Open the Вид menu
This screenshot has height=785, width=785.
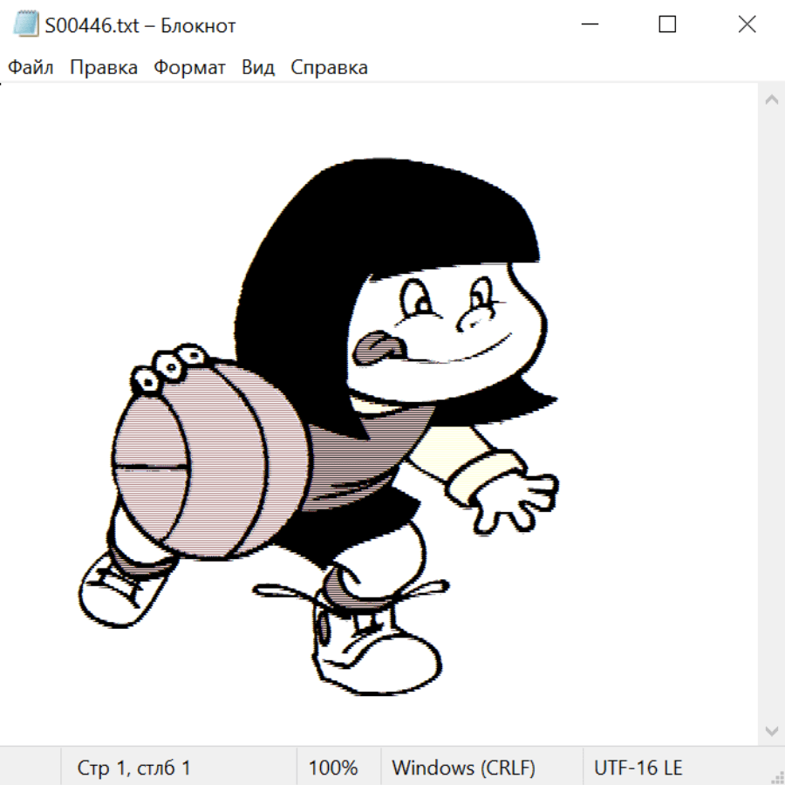pyautogui.click(x=258, y=68)
